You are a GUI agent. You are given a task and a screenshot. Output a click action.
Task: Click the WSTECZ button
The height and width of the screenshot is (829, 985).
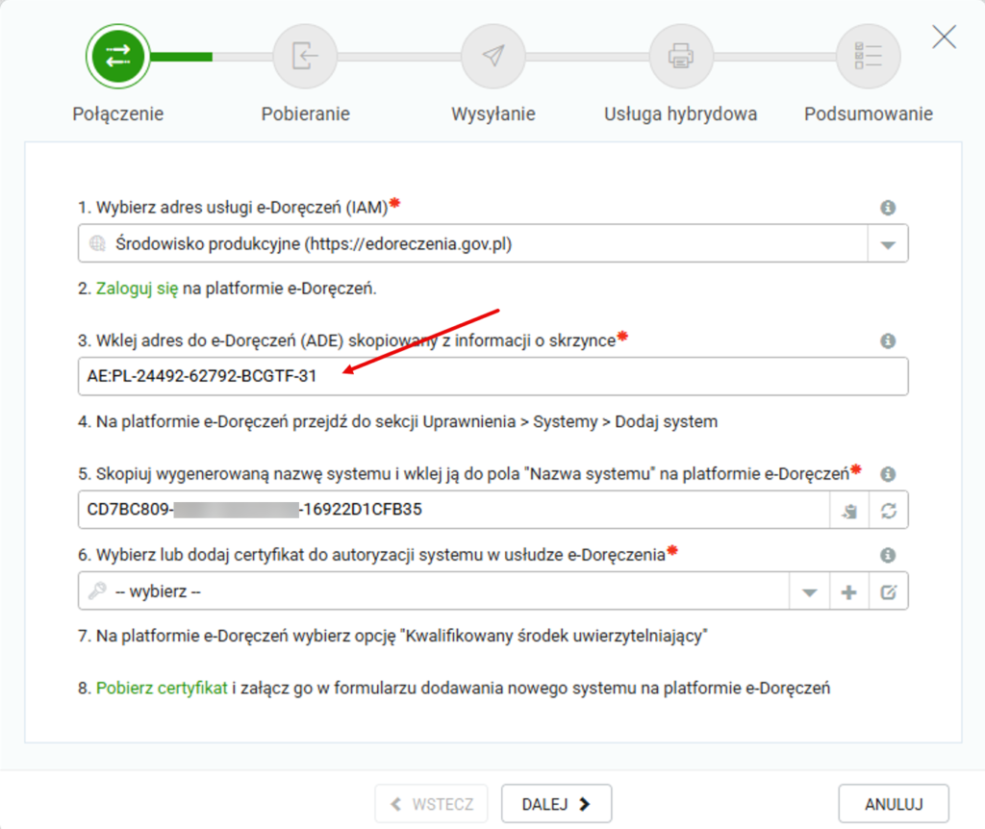(x=432, y=804)
